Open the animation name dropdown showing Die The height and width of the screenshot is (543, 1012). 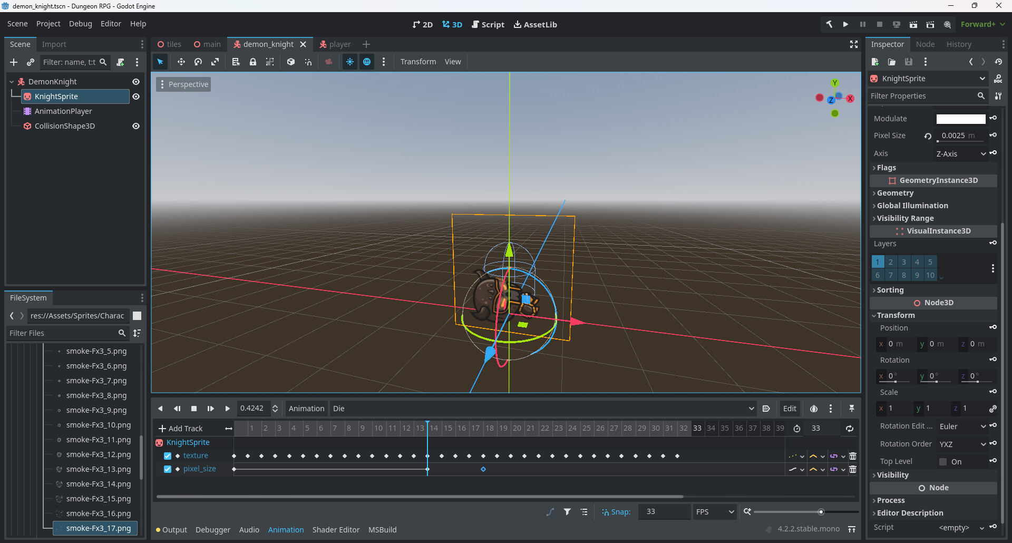point(543,409)
